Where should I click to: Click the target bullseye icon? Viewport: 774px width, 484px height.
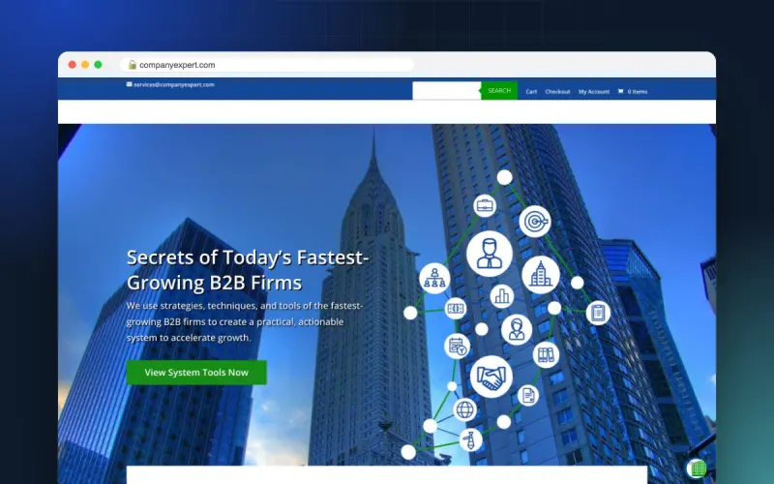click(x=535, y=222)
